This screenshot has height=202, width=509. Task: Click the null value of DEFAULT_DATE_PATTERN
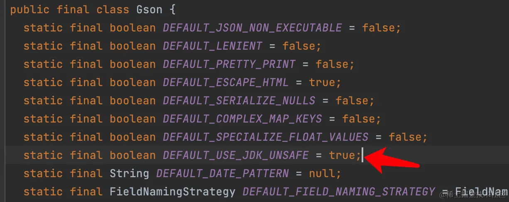pyautogui.click(x=322, y=173)
